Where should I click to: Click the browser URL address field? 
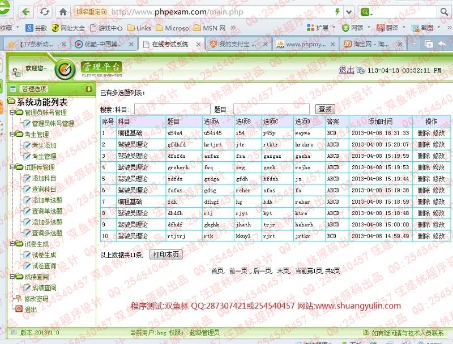click(x=221, y=12)
